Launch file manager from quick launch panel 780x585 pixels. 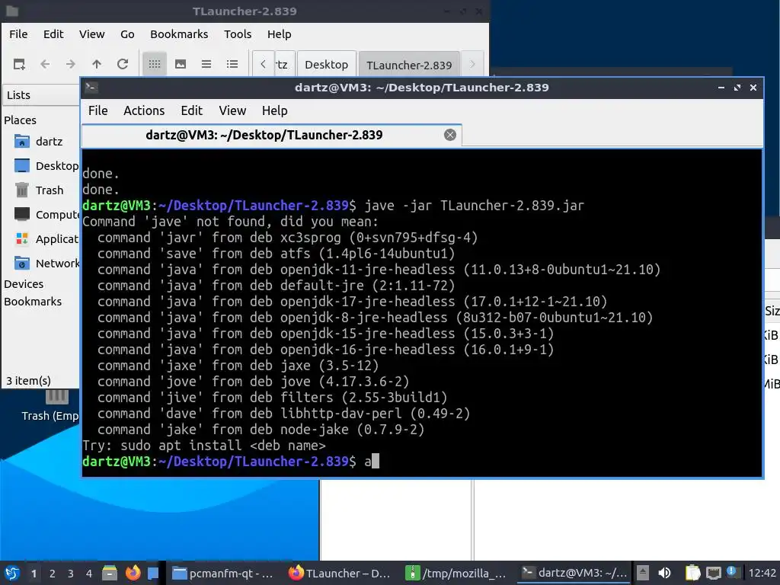[x=110, y=573]
